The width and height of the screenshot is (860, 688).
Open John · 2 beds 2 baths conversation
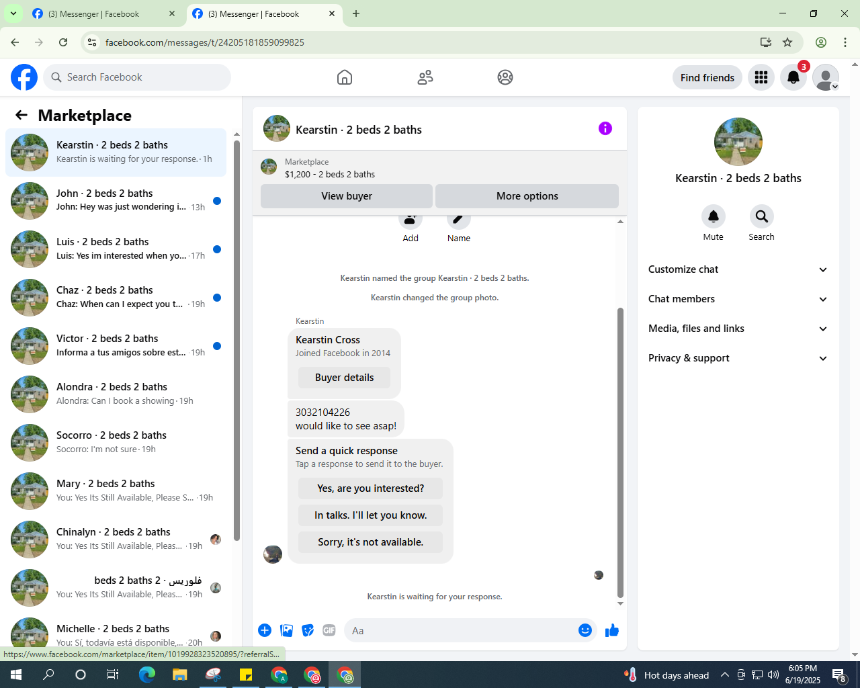click(116, 201)
